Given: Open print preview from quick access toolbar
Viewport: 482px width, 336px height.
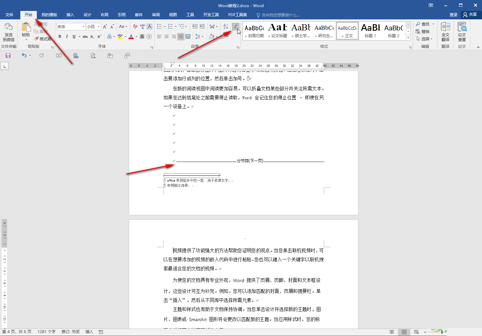Looking at the screenshot, I should tap(93, 55).
